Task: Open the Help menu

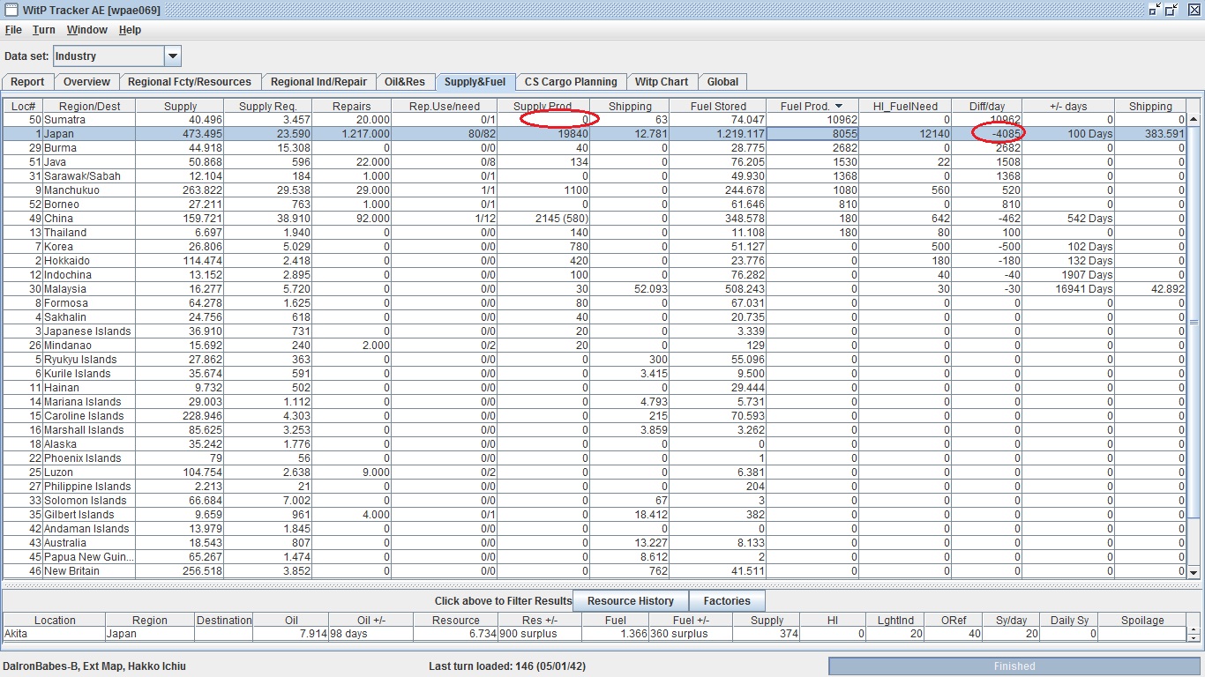Action: point(130,30)
